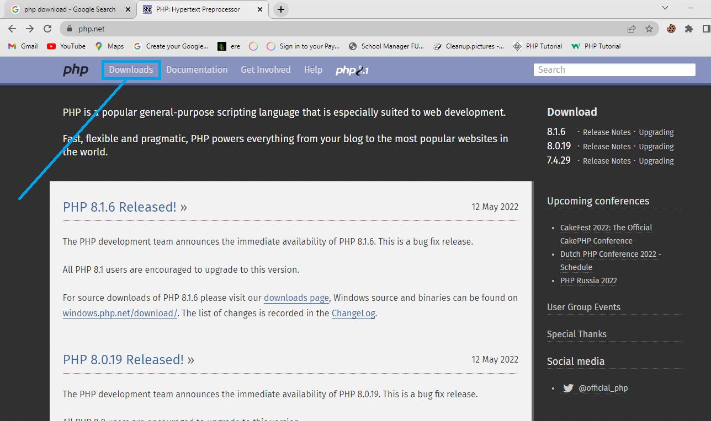This screenshot has width=711, height=421.
Task: Open a new browser tab
Action: click(281, 9)
